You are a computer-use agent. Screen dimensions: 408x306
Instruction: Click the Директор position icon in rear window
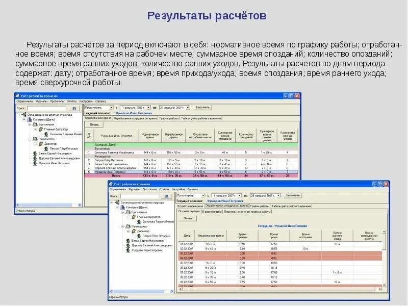[x=41, y=144]
